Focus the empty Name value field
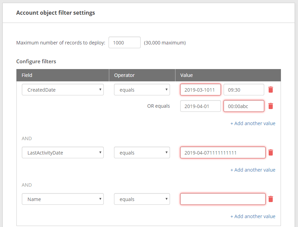This screenshot has height=227, width=298. click(223, 199)
